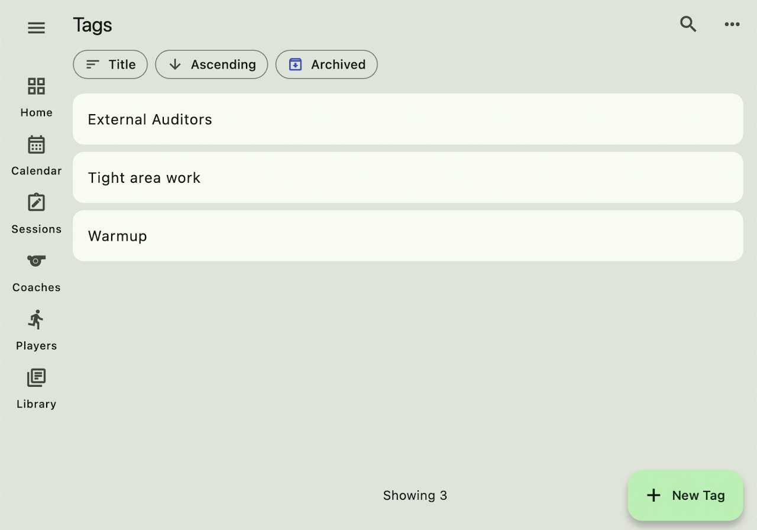
Task: Toggle the Archived filter chip
Action: tap(326, 64)
